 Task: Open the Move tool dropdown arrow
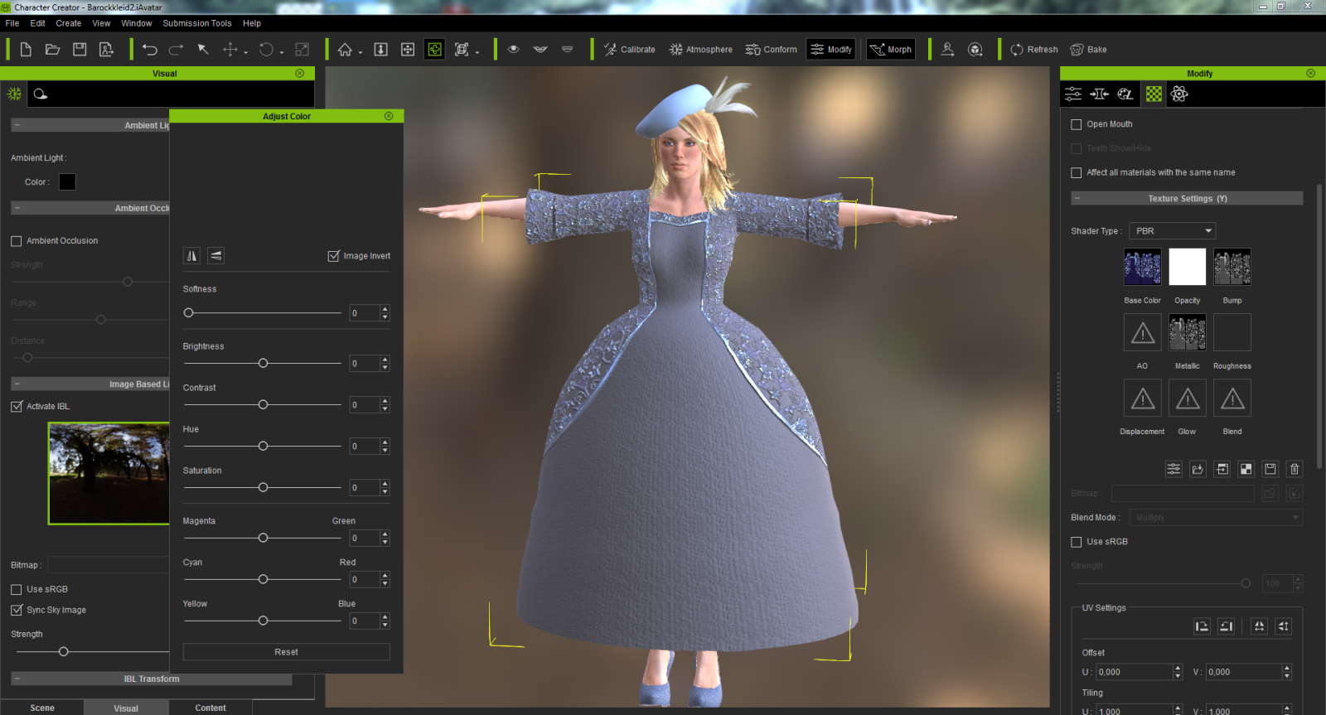pyautogui.click(x=246, y=53)
